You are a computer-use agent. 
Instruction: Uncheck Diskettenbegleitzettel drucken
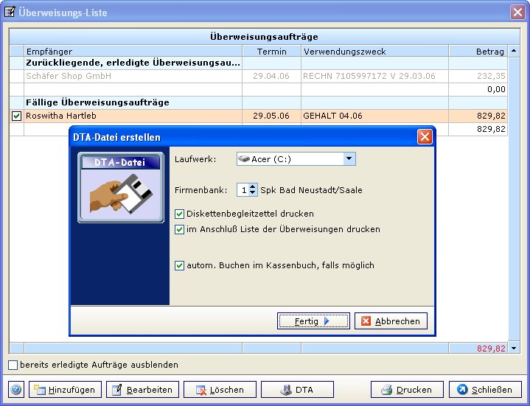pyautogui.click(x=180, y=214)
